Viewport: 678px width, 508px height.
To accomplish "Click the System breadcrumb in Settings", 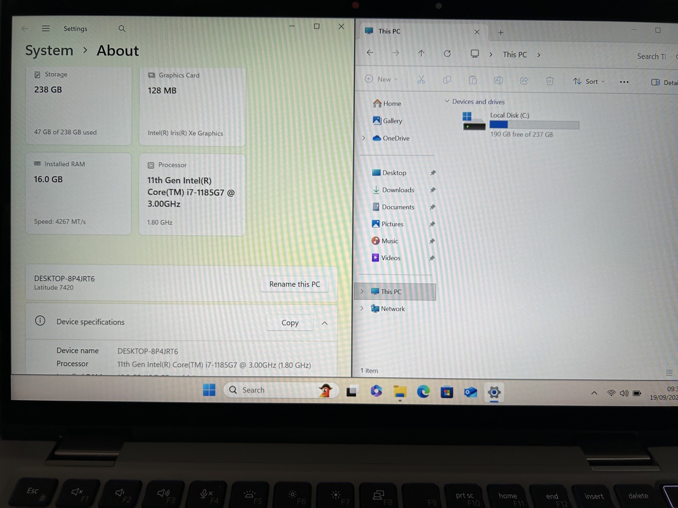I will click(49, 50).
